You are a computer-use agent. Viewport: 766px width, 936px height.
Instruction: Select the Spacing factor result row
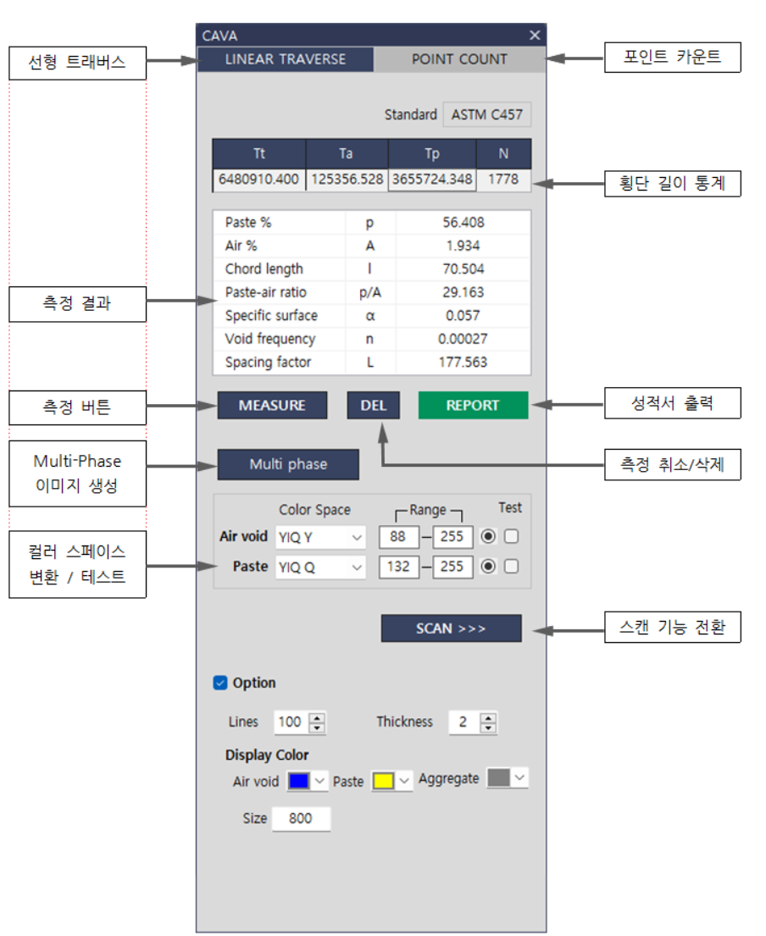click(371, 363)
